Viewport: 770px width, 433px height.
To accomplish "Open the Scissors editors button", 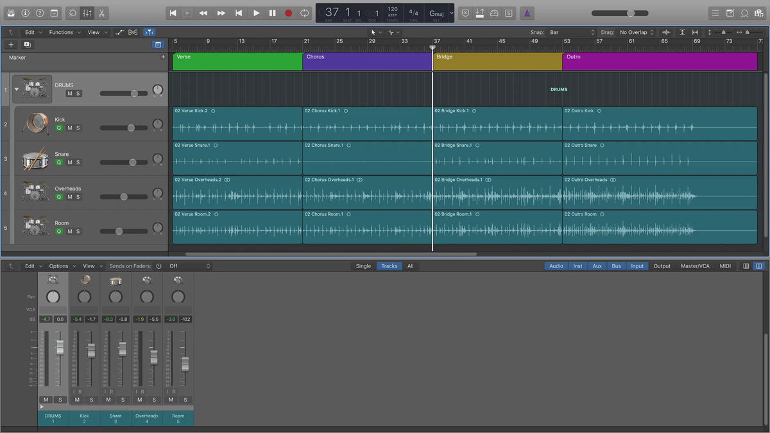I will pos(102,13).
